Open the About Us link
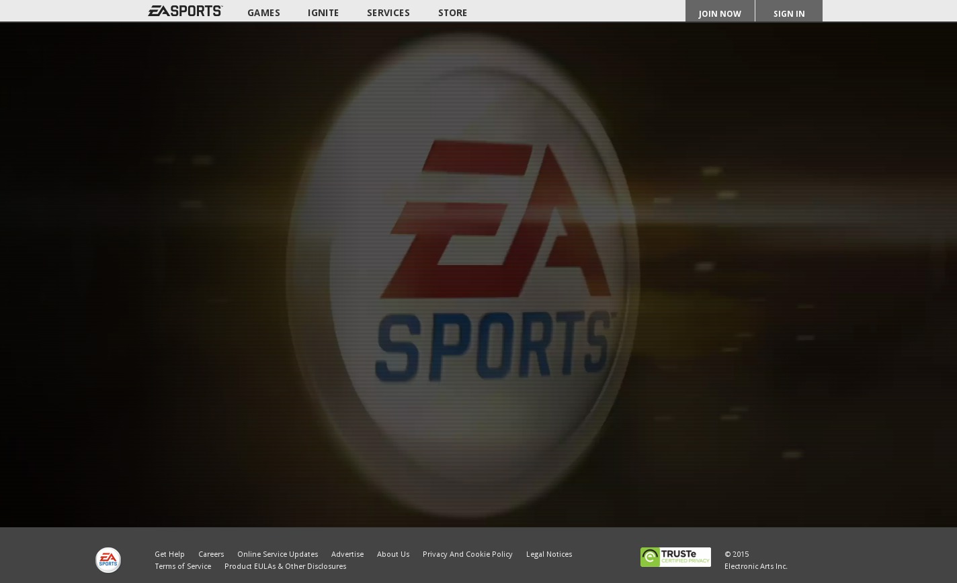The width and height of the screenshot is (957, 583). click(x=393, y=554)
